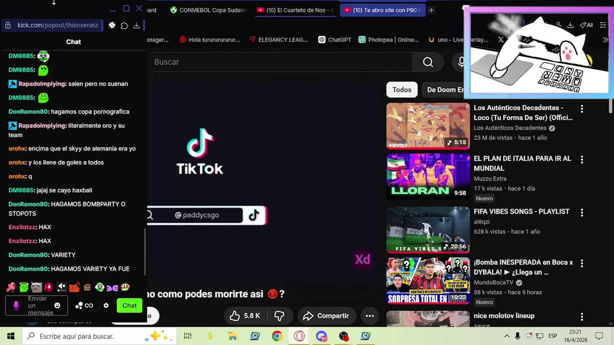
Task: Click the shield icon beside Kick address
Action: coord(112,25)
